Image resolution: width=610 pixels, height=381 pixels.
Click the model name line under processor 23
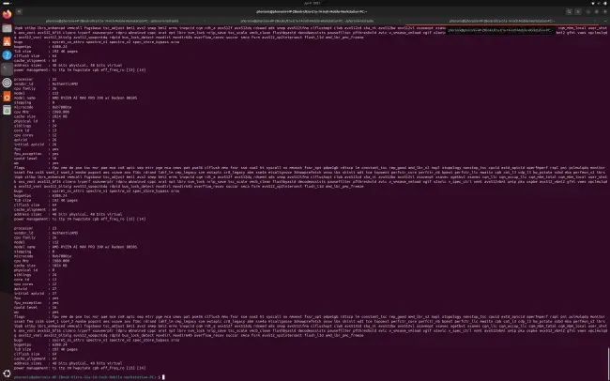pyautogui.click(x=75, y=247)
